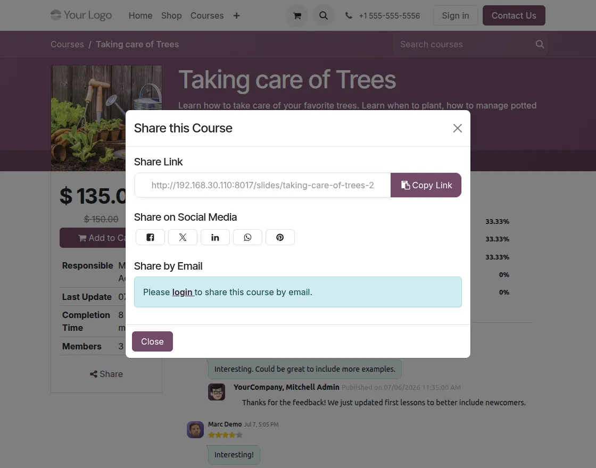Navigate to Courses breadcrumb link
This screenshot has height=468, width=596.
pos(67,45)
